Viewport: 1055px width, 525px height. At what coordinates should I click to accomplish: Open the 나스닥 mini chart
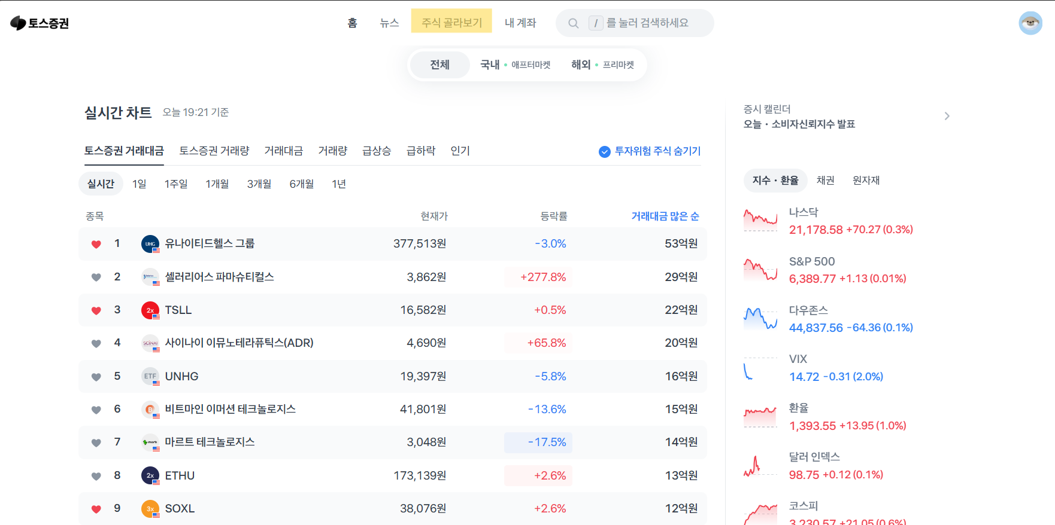click(x=760, y=220)
